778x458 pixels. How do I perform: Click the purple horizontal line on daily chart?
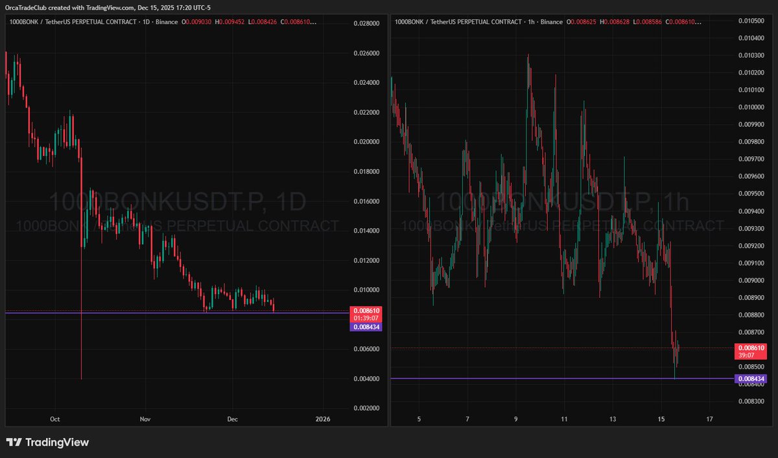coord(176,314)
